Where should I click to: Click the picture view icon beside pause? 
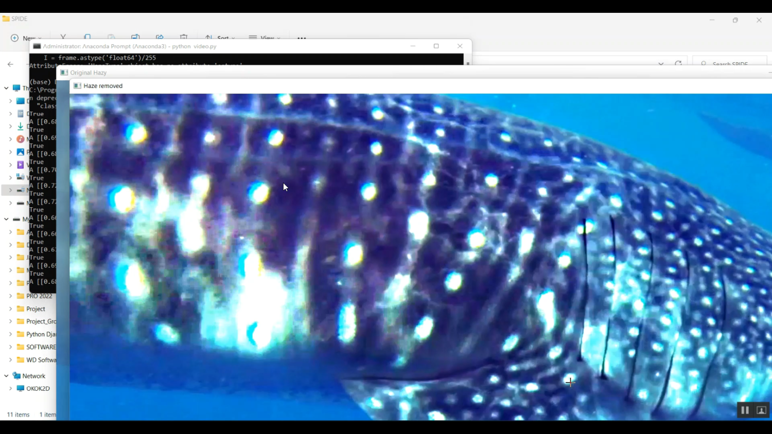coord(761,410)
